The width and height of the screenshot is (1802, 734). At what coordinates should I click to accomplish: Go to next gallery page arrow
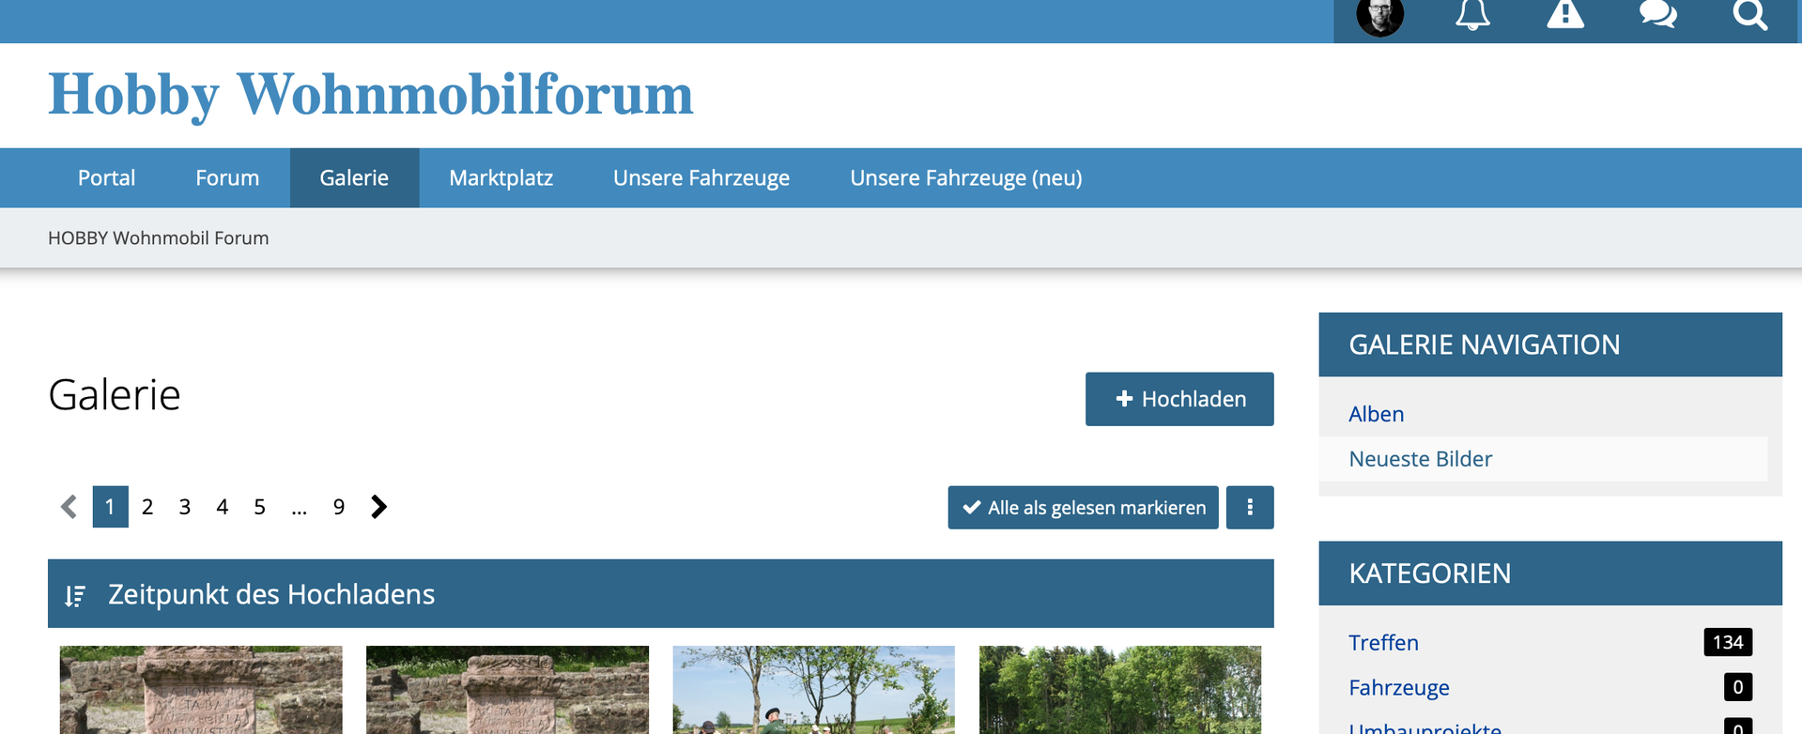tap(378, 507)
